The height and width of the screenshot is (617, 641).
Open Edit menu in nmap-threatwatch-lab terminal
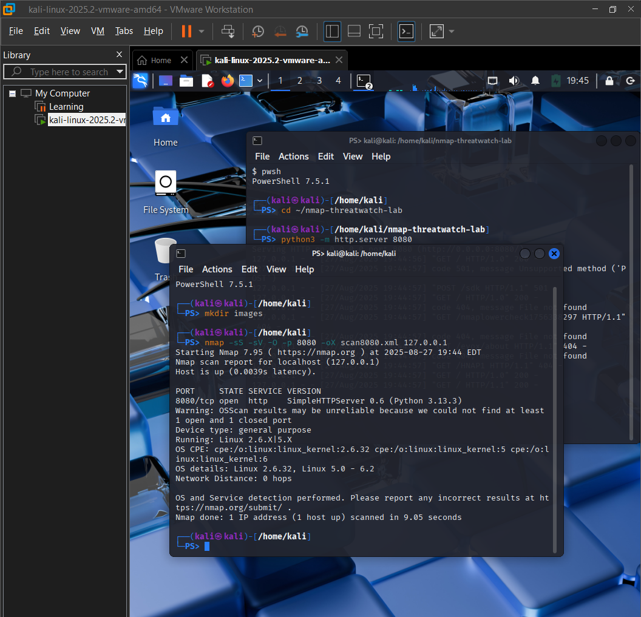[326, 157]
